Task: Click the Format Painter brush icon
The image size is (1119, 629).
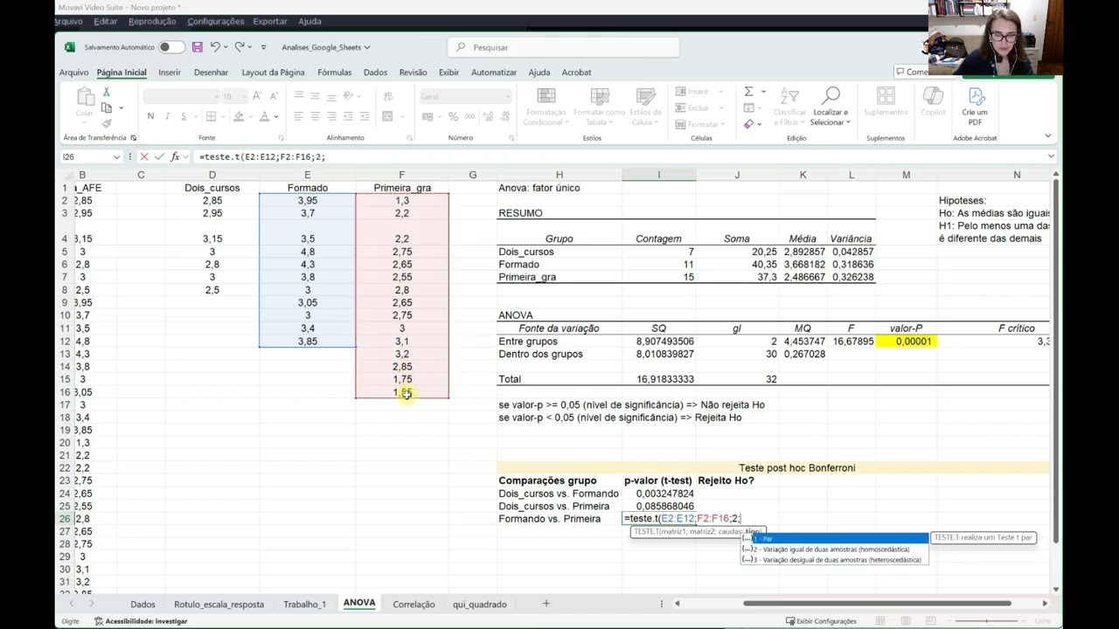Action: 106,123
